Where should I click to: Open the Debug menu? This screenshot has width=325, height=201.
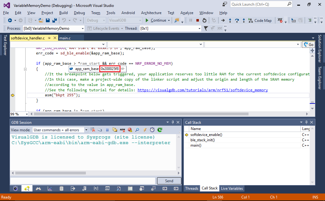tap(79, 13)
